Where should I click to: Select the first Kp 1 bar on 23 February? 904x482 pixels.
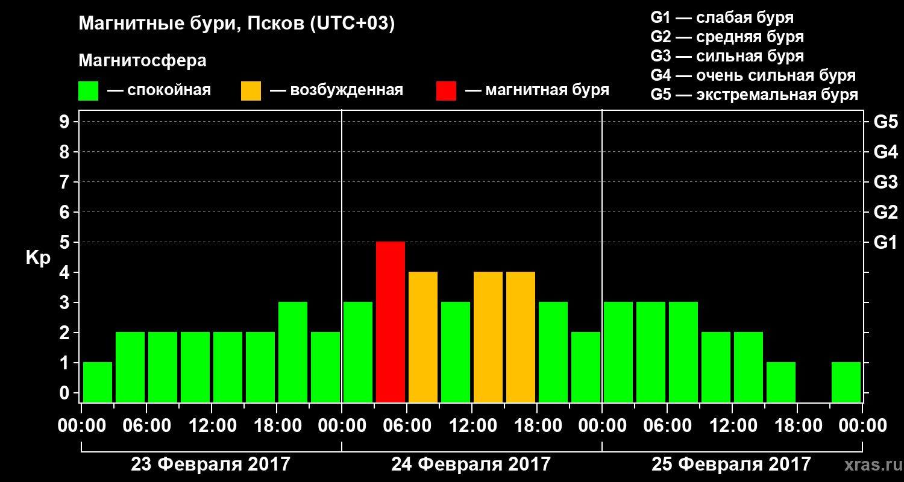[98, 382]
